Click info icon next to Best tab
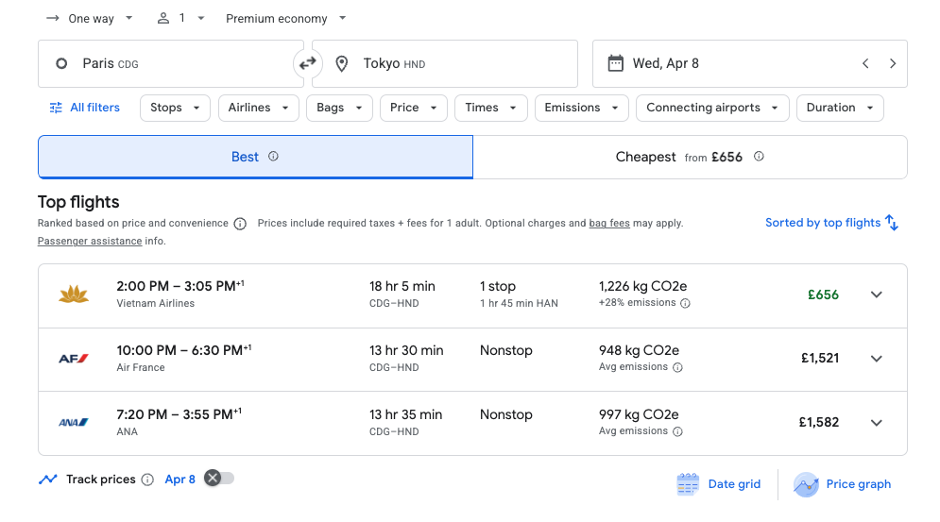Viewport: 940px width, 522px height. [x=273, y=157]
